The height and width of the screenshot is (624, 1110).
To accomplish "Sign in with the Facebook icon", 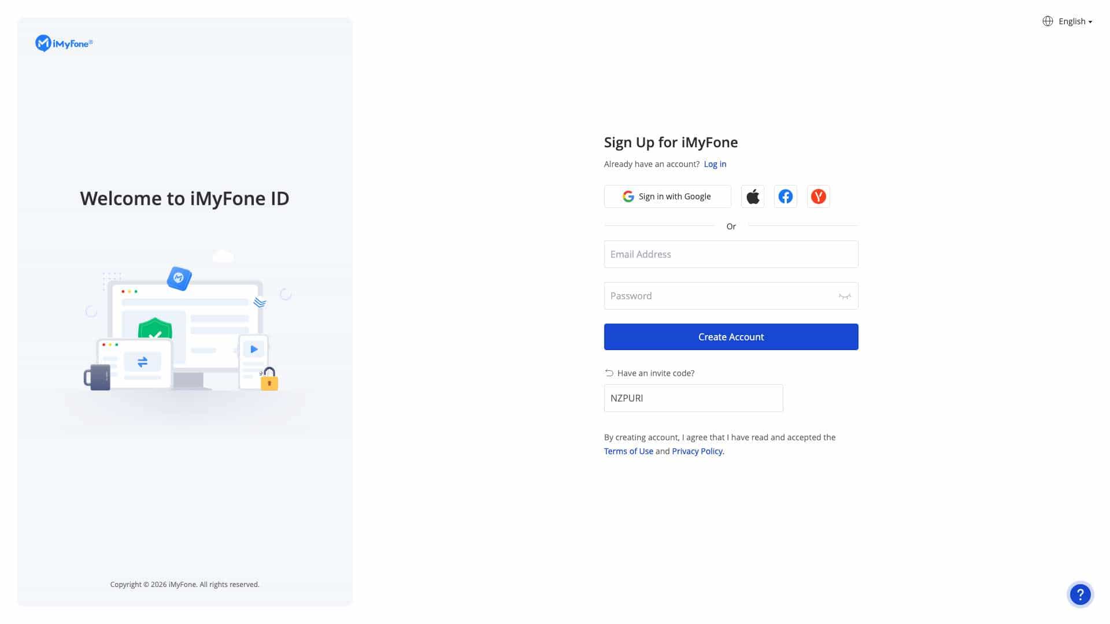I will 786,196.
